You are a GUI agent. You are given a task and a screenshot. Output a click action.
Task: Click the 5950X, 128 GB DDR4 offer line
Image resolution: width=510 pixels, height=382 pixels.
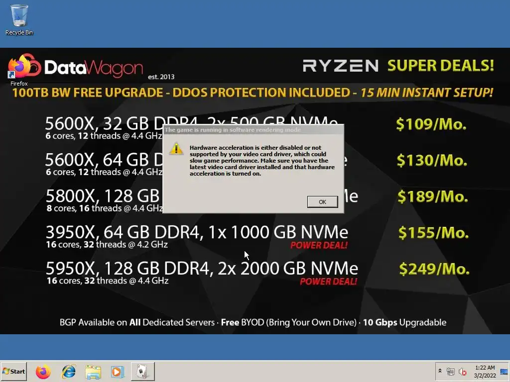click(x=202, y=268)
